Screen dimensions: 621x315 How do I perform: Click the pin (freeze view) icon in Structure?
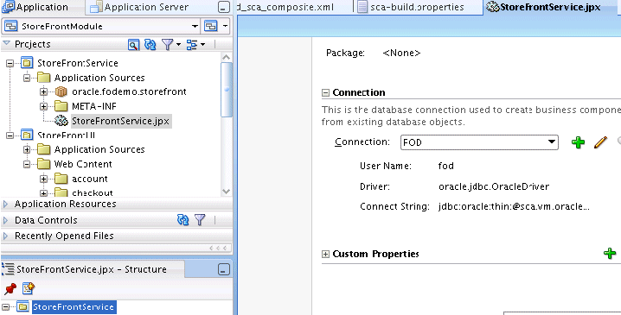click(10, 289)
